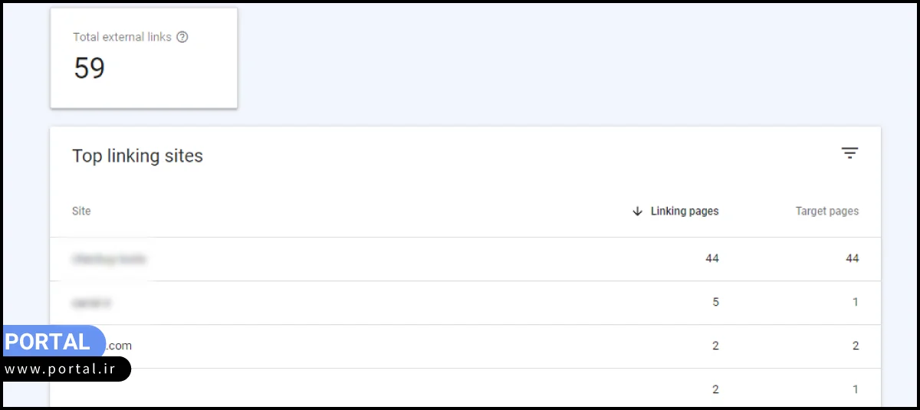Click the Total external links label
Screen dimensions: 920x410
tap(122, 37)
